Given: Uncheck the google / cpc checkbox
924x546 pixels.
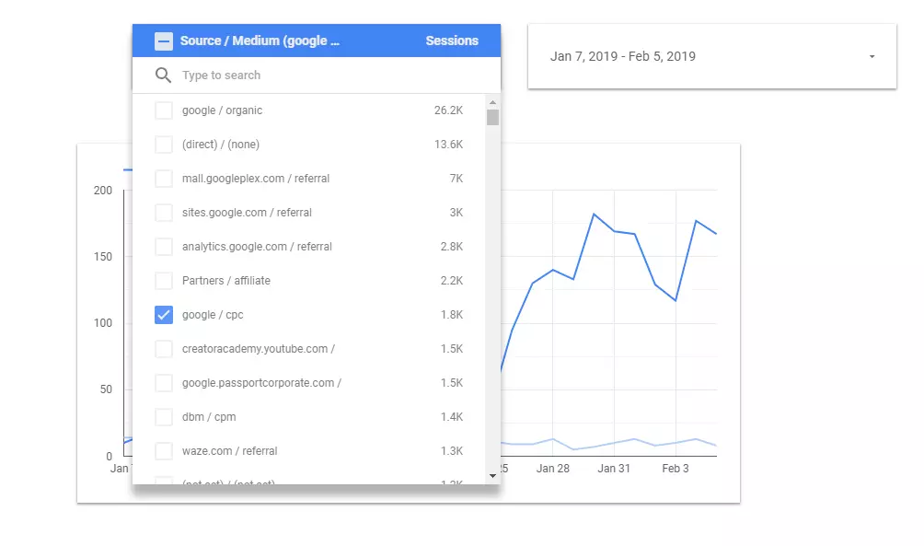Looking at the screenshot, I should (164, 315).
